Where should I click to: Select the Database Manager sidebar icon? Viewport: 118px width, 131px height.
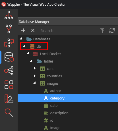point(9,57)
